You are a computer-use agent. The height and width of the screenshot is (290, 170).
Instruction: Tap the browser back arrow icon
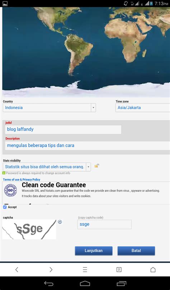(x=16, y=270)
